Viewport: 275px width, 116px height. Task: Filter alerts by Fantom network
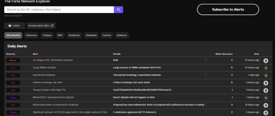click(x=107, y=35)
